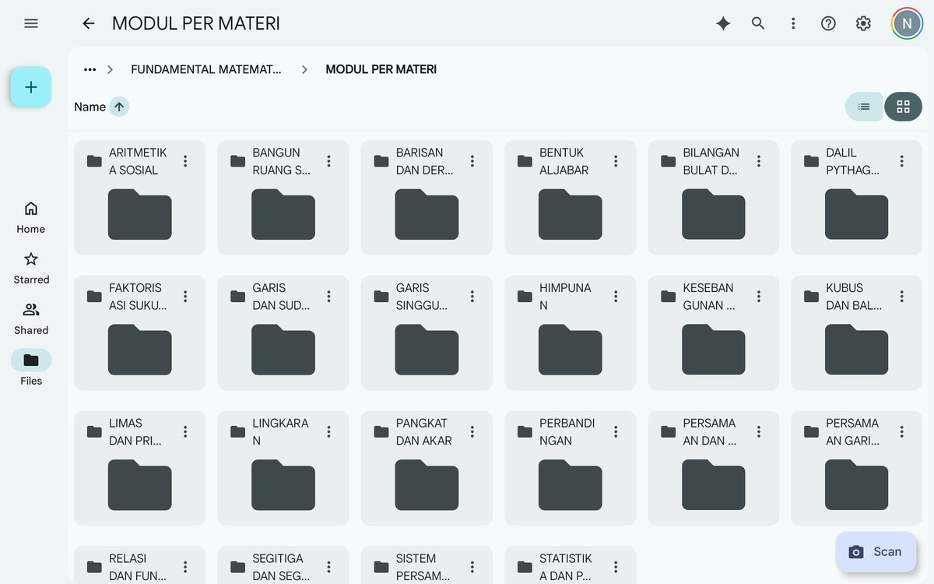Open top bar more options menu
The height and width of the screenshot is (584, 934).
793,23
